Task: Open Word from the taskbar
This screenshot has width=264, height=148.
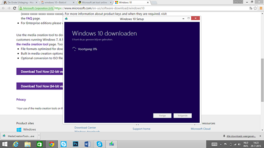Action: coord(87,144)
